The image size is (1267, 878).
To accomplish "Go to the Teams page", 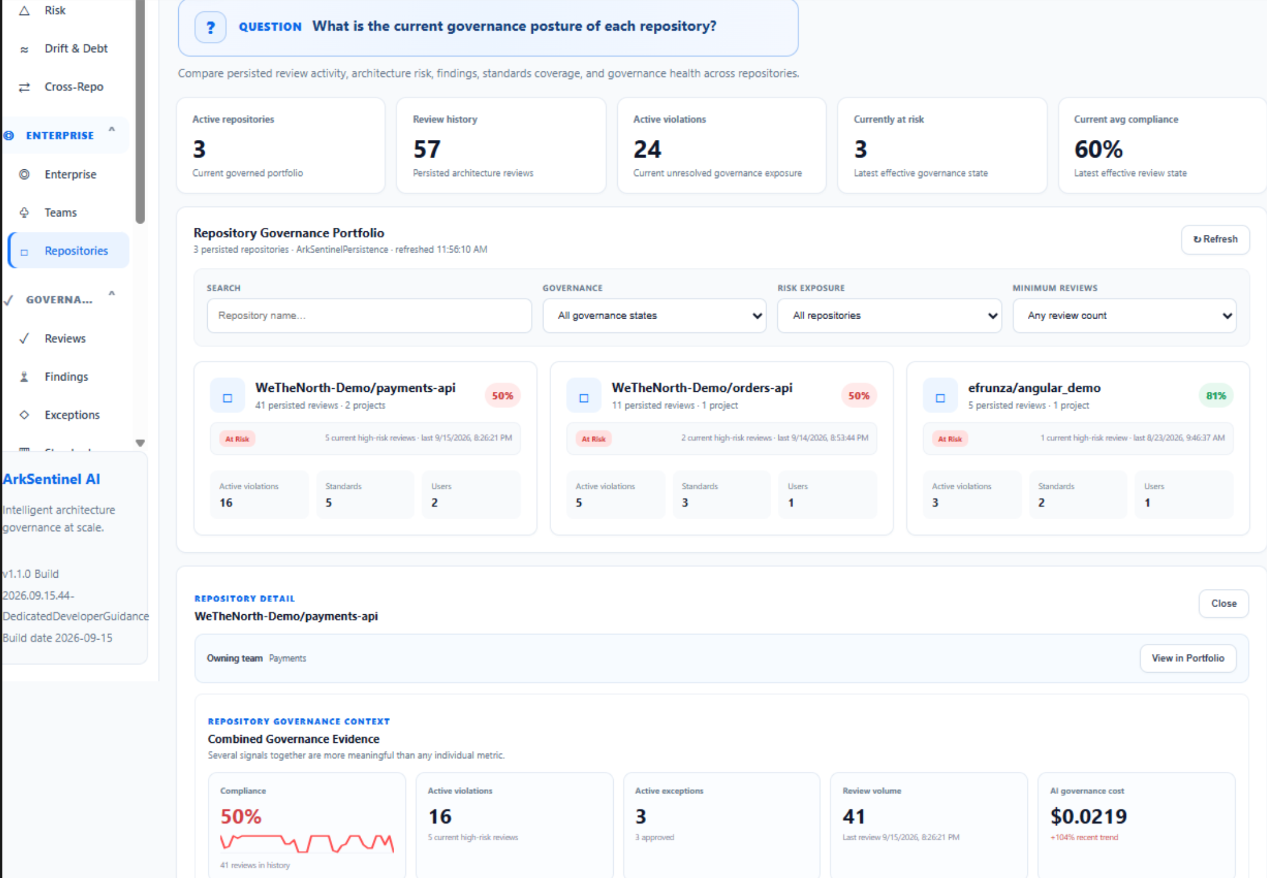I will tap(61, 212).
